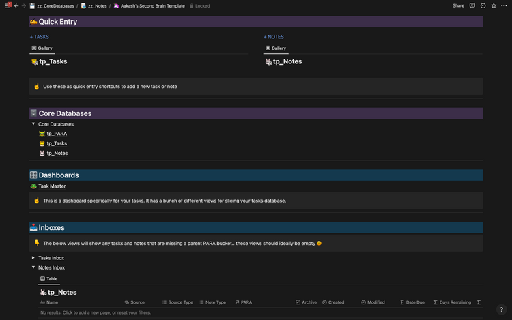Click the dashboard description callout text
This screenshot has height=320, width=512.
click(x=165, y=201)
